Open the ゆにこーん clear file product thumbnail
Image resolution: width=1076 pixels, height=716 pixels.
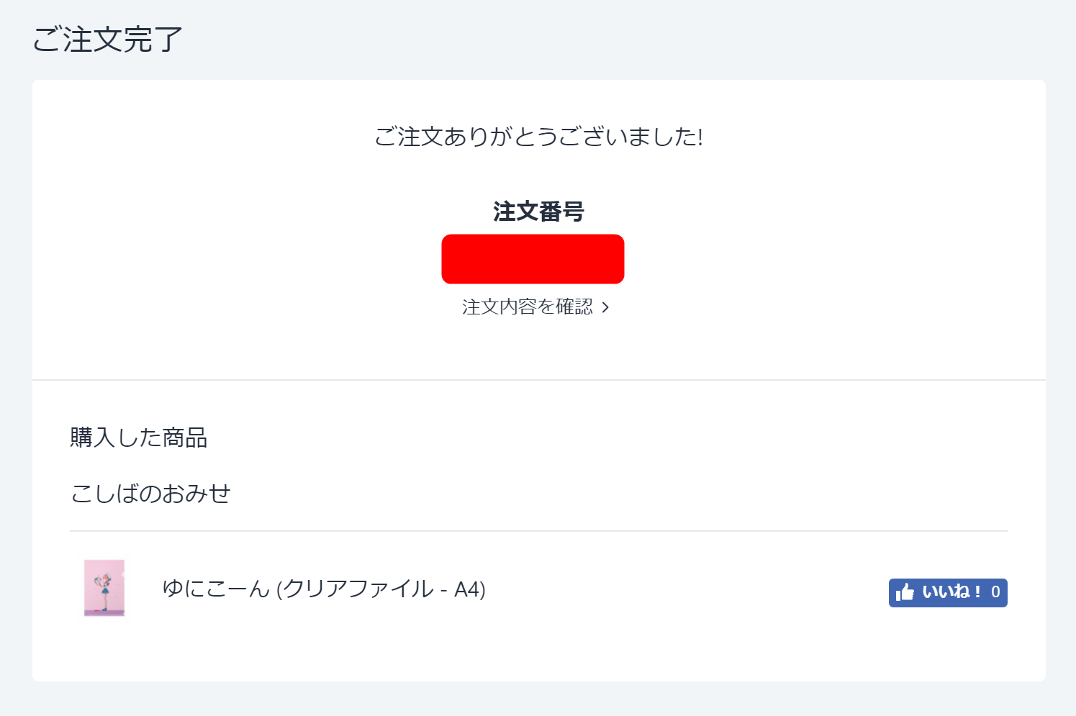coord(104,588)
